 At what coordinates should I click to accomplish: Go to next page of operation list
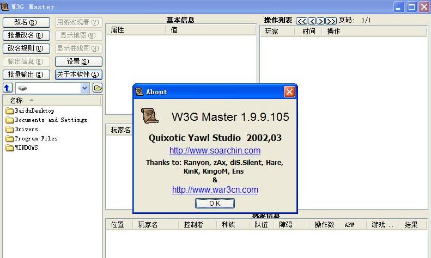(x=321, y=21)
